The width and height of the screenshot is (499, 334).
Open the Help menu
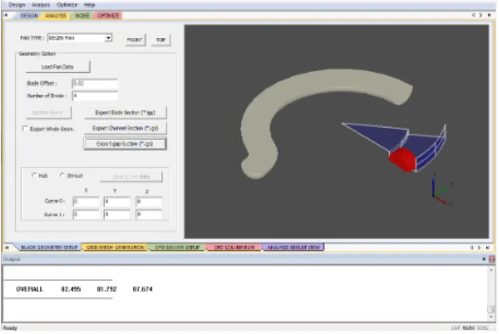coord(90,5)
